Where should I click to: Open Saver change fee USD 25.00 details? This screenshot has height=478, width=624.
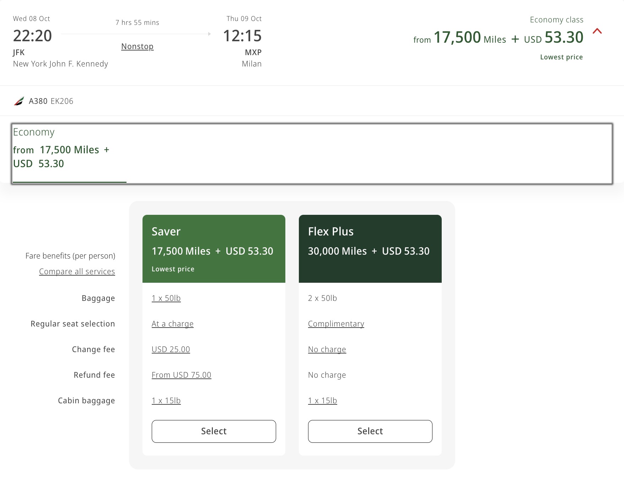click(x=171, y=349)
